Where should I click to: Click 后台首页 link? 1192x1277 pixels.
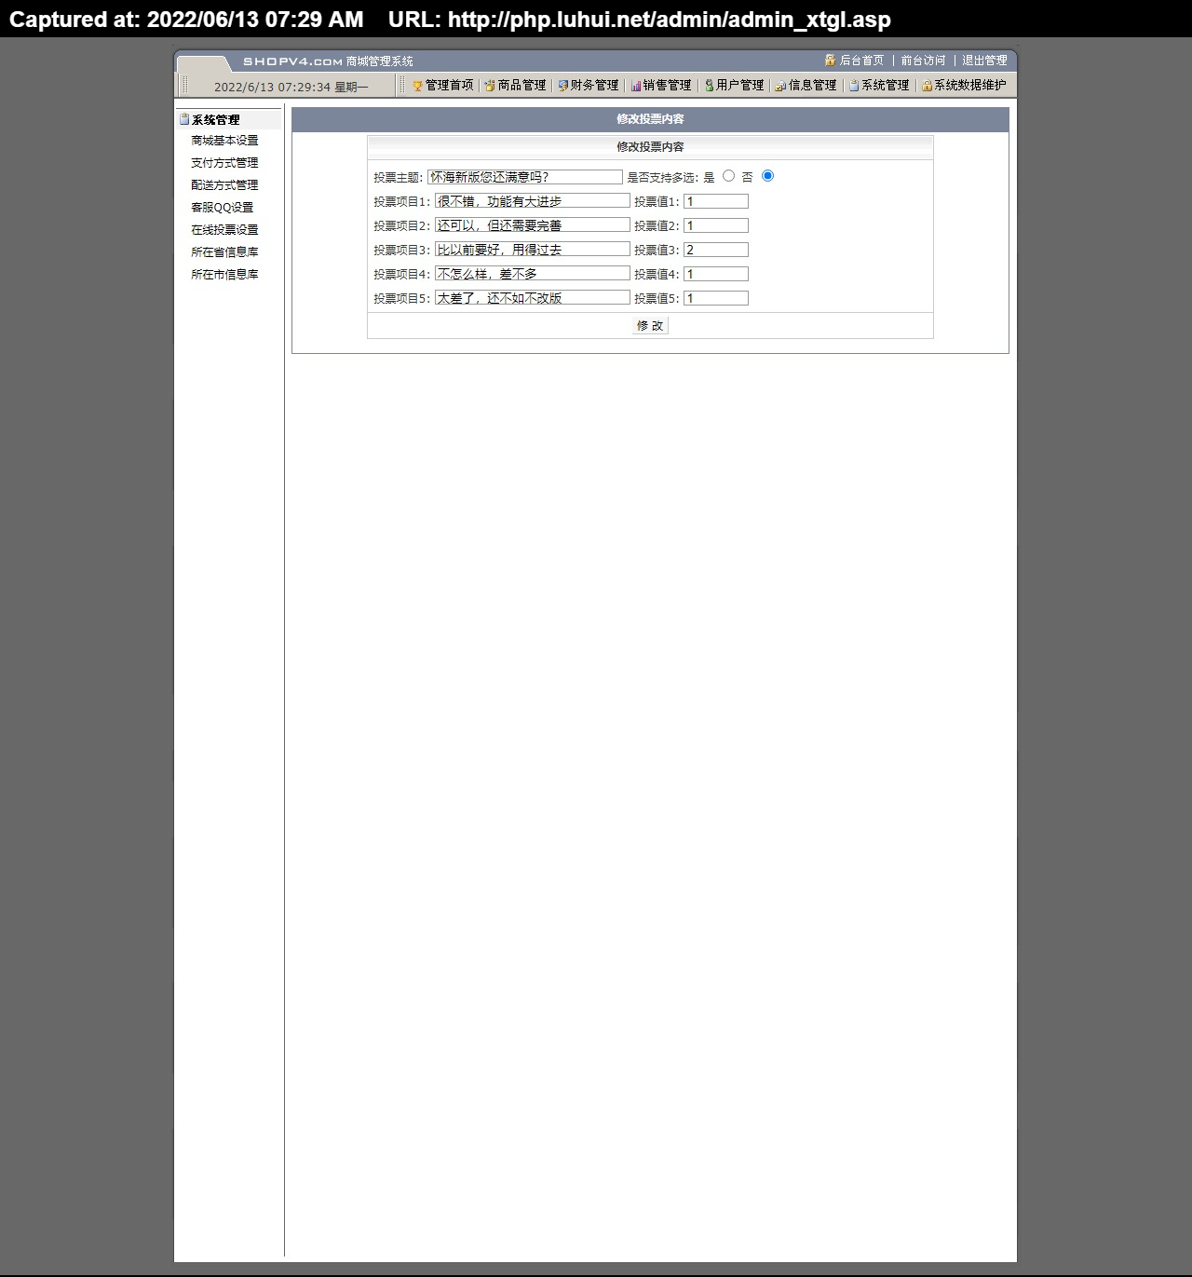pos(862,61)
